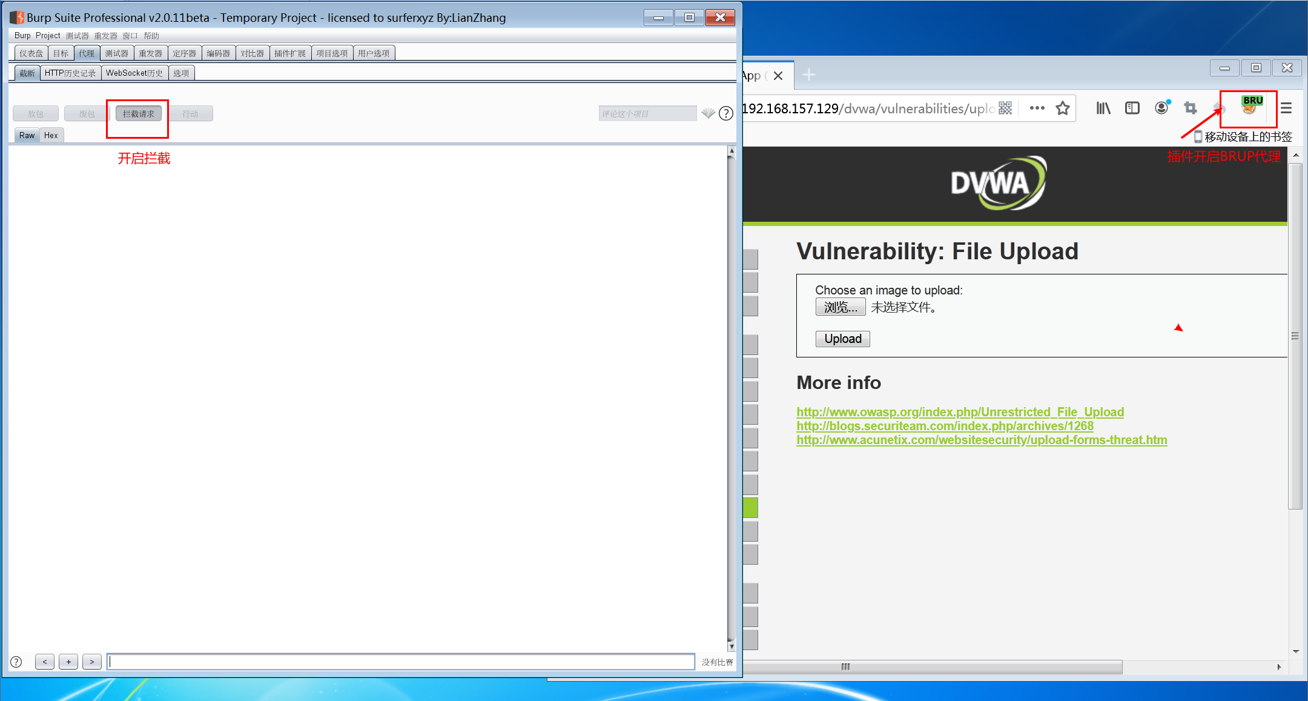Open page actions three-dot menu
This screenshot has height=701, width=1308.
1037,108
